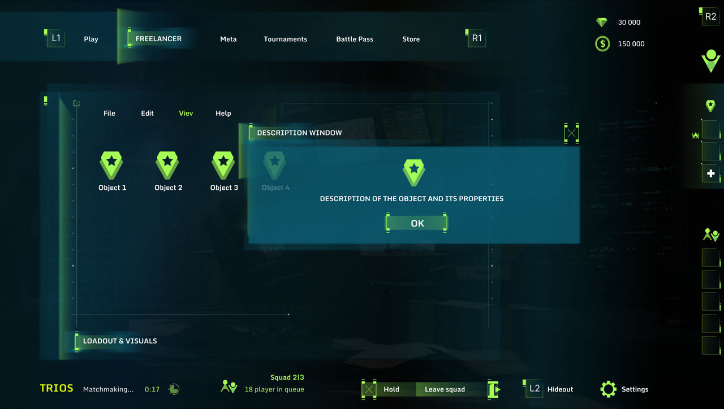Viewport: 724px width, 409px height.
Task: Click the squad members icon in the right sidebar
Action: [x=711, y=234]
